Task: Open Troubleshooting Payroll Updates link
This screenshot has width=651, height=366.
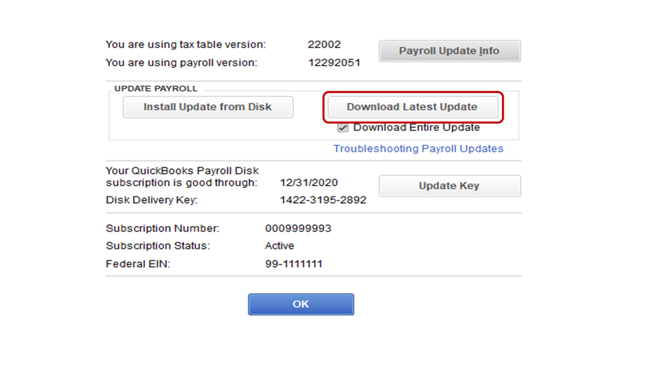Action: (x=418, y=148)
